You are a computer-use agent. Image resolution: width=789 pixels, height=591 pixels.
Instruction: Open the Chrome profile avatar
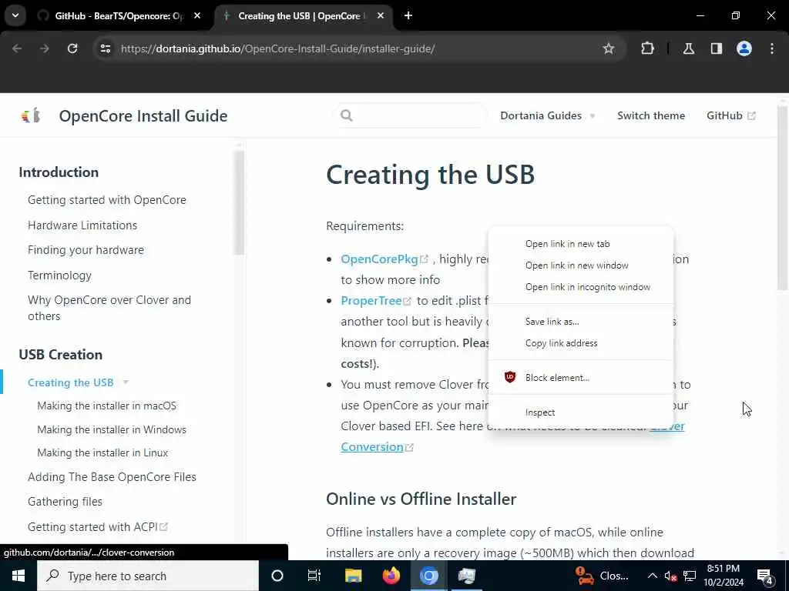point(744,48)
